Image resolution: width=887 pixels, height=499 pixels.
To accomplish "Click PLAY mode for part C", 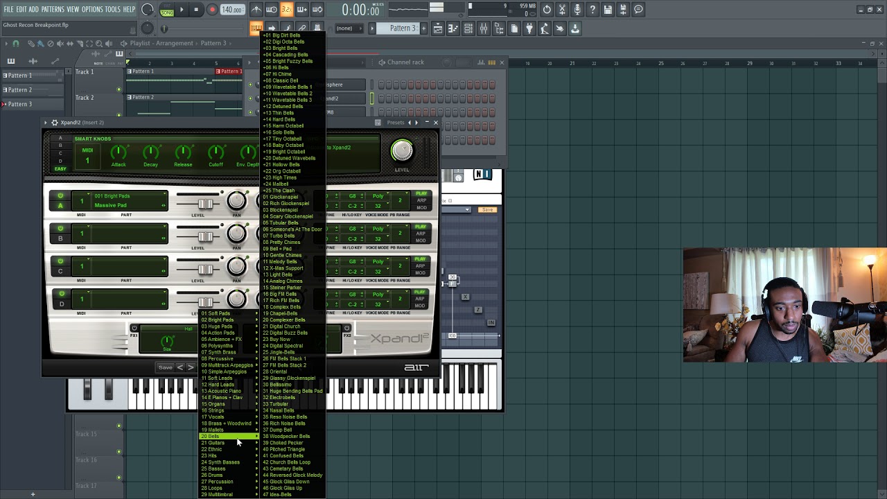I will coord(421,259).
